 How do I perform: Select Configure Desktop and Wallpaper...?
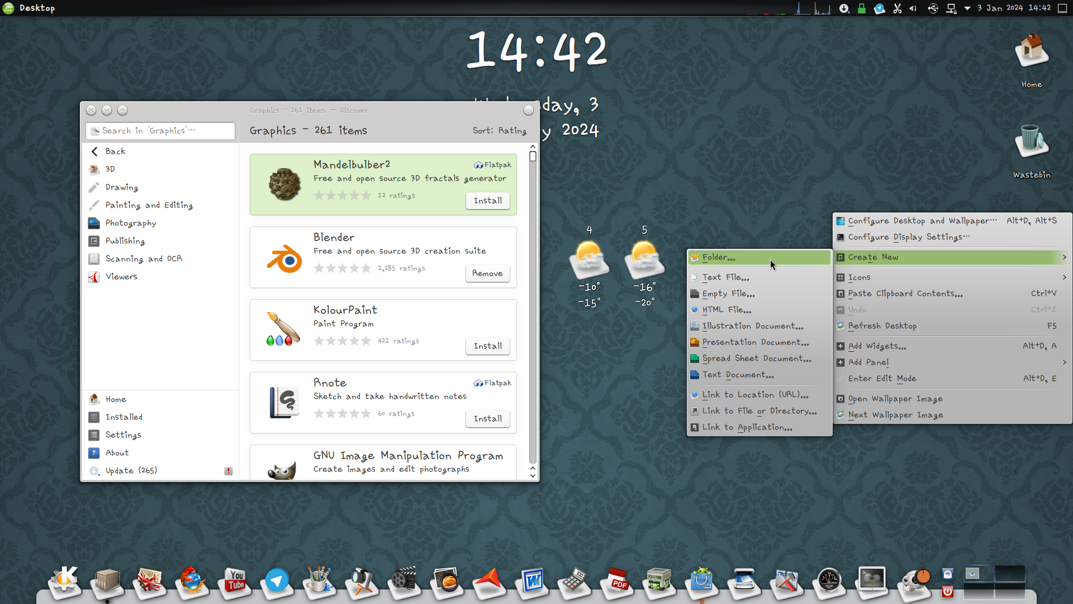[x=952, y=221]
